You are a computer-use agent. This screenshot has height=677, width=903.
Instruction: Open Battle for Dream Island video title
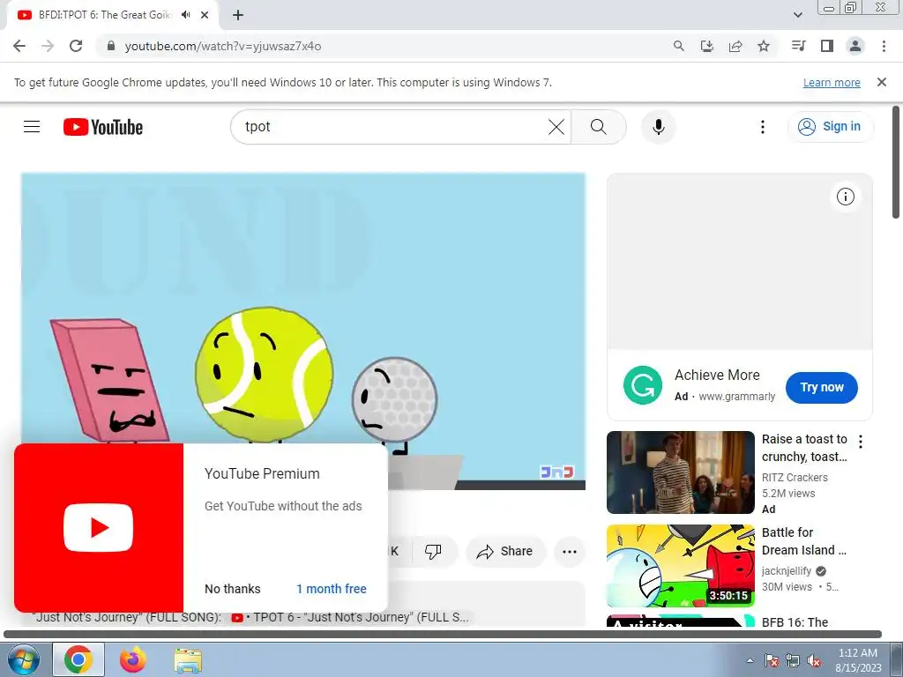click(x=804, y=541)
